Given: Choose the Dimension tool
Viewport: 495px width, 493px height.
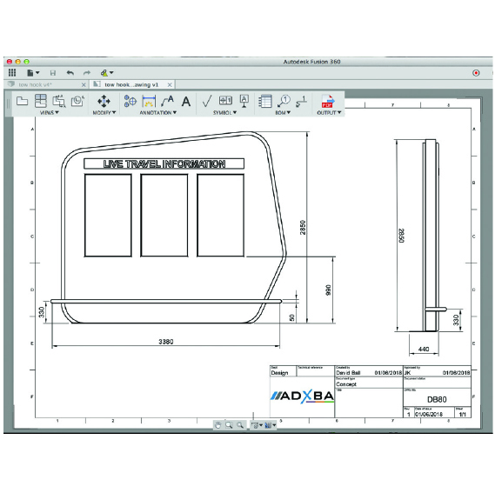Looking at the screenshot, I should tap(149, 102).
